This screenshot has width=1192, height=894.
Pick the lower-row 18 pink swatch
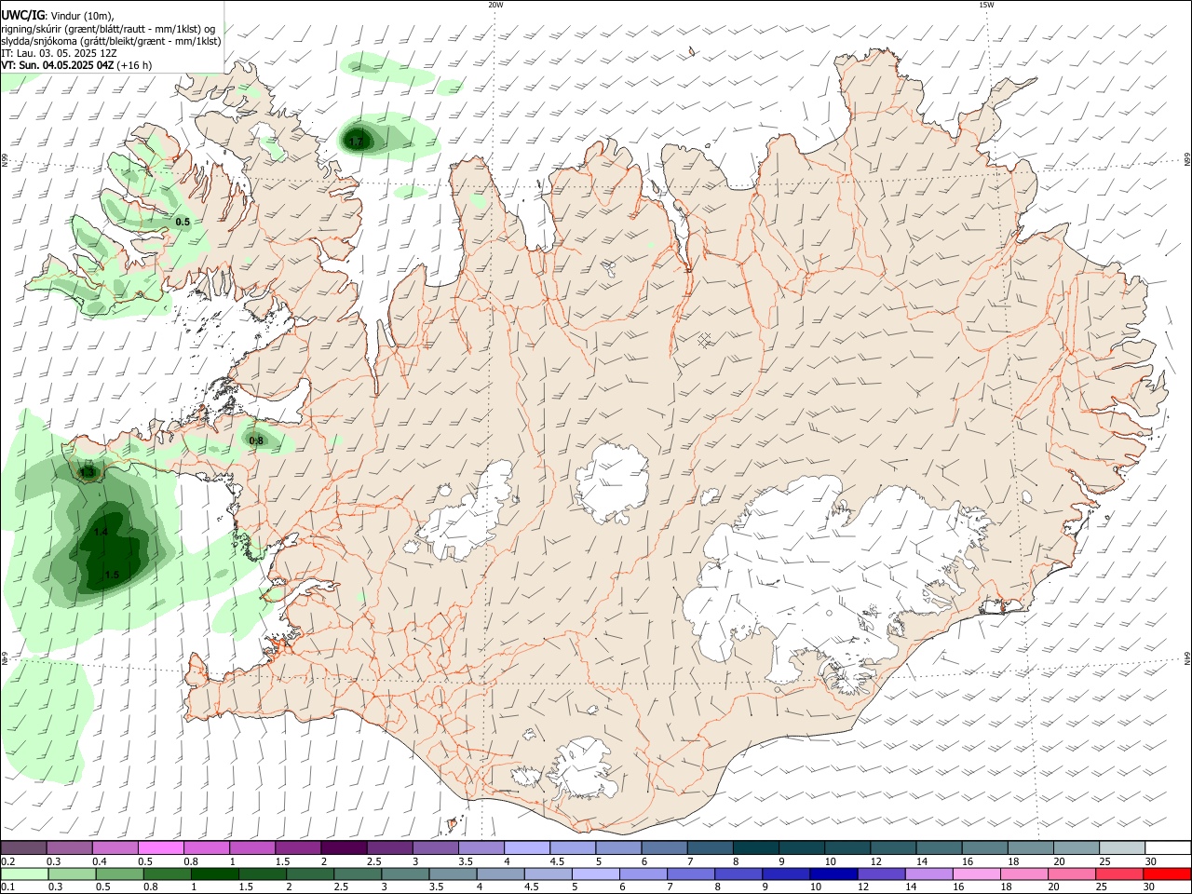pyautogui.click(x=1024, y=874)
